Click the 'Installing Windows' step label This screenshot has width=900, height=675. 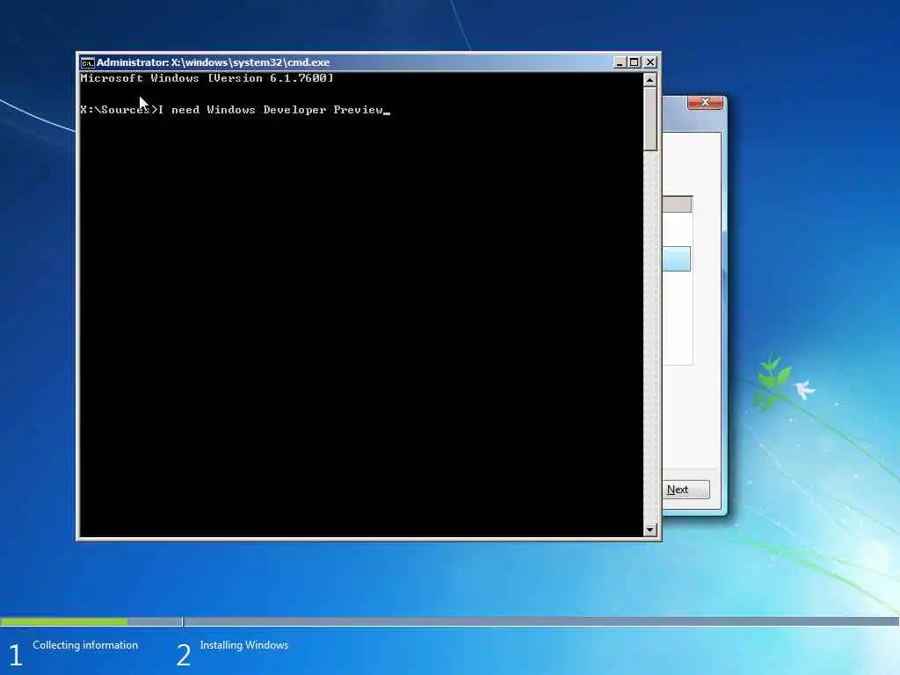(x=244, y=645)
